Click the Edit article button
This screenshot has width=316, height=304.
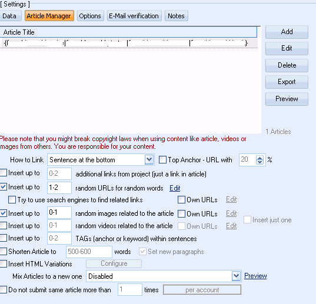(x=287, y=48)
